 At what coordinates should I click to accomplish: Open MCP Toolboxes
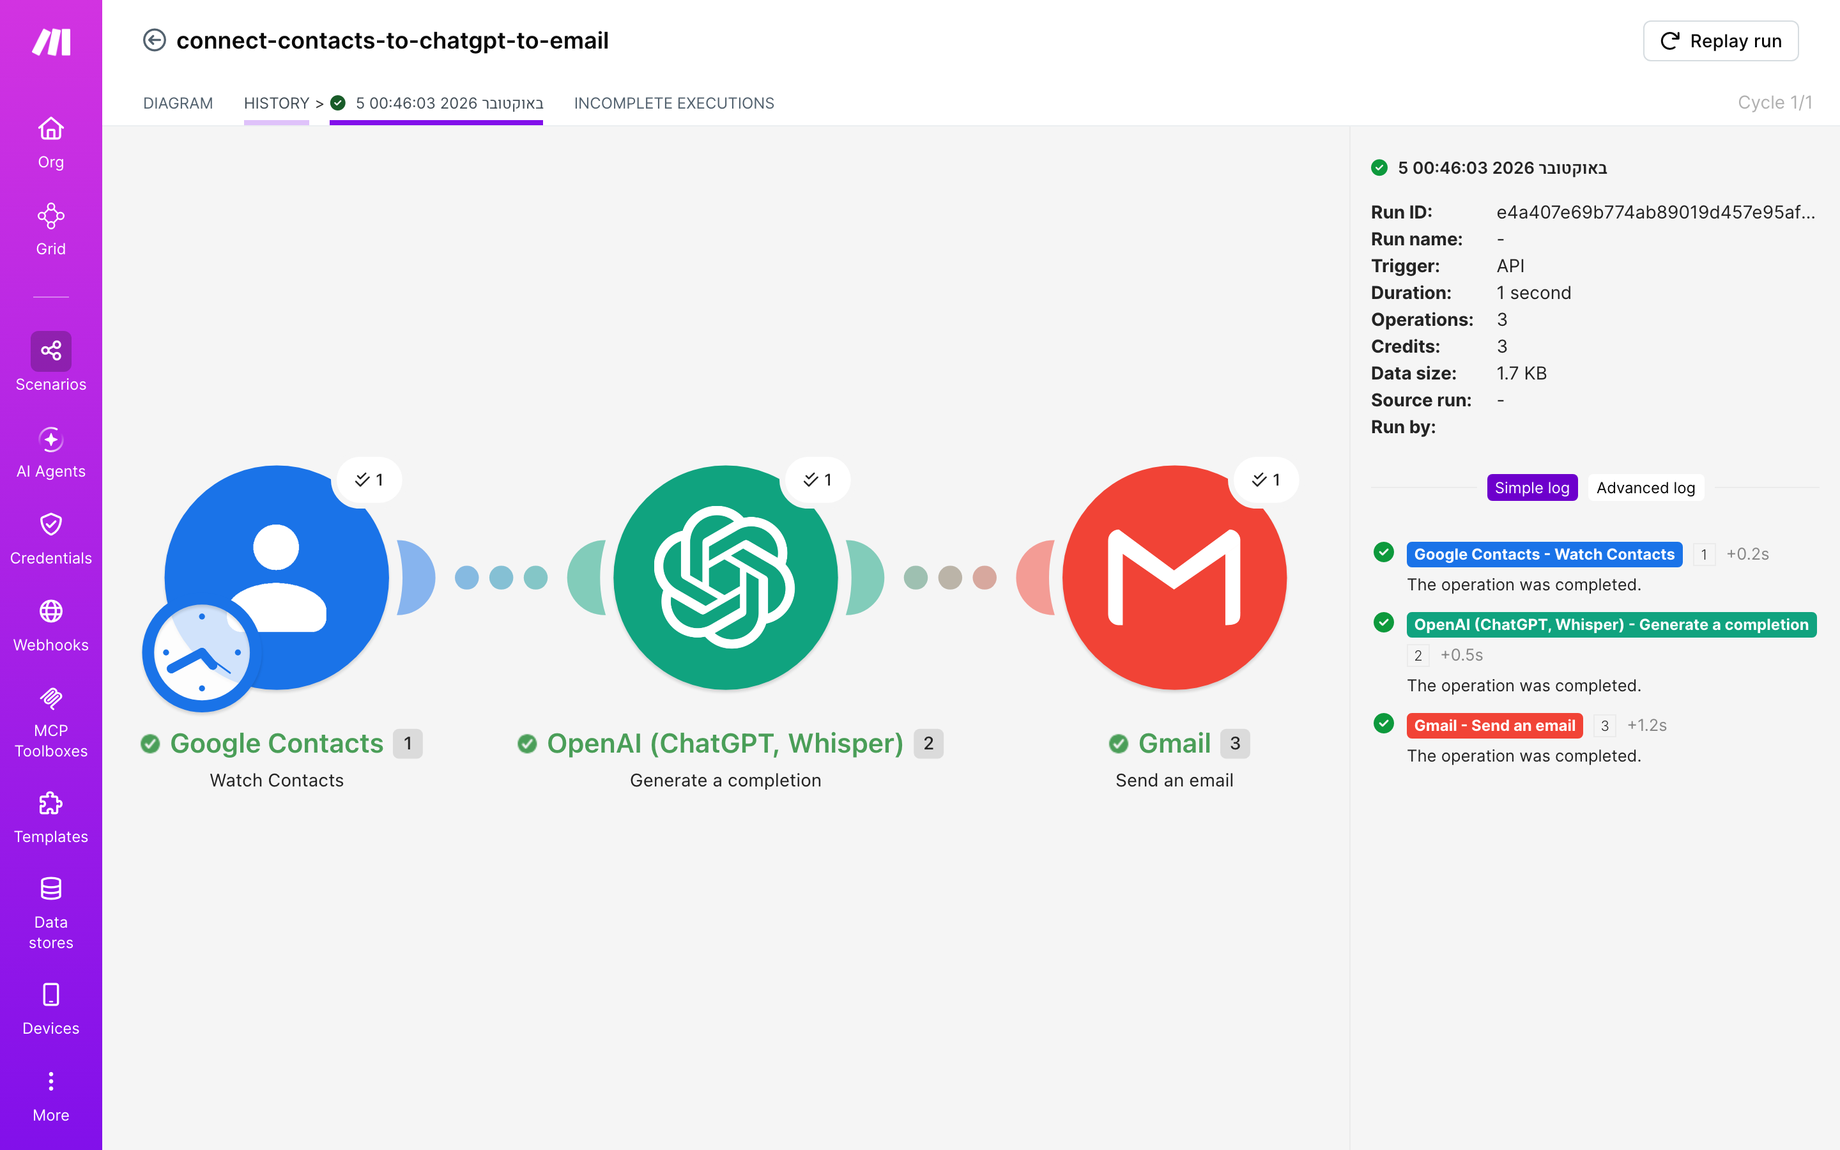(x=51, y=722)
